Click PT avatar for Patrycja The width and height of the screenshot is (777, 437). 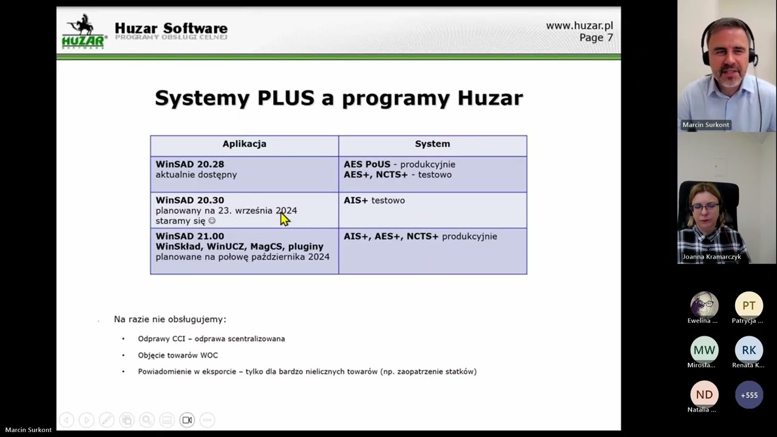point(749,305)
